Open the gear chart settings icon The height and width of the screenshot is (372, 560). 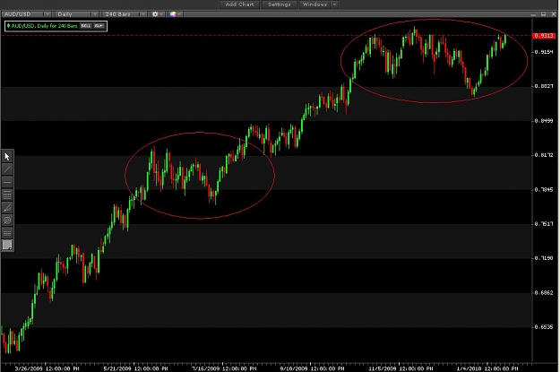click(x=155, y=14)
